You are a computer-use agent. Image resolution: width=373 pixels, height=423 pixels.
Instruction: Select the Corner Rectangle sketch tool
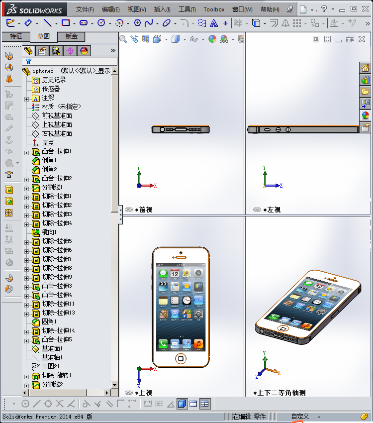click(66, 23)
